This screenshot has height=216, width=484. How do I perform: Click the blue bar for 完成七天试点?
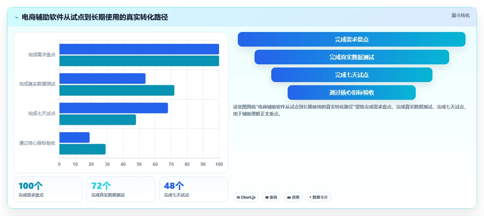coord(114,108)
